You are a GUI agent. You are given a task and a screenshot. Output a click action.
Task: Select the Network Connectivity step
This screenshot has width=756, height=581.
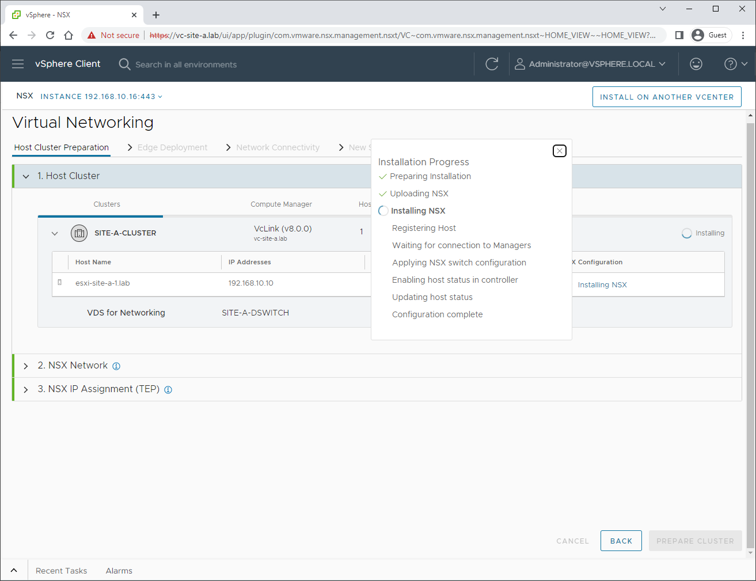pos(278,147)
